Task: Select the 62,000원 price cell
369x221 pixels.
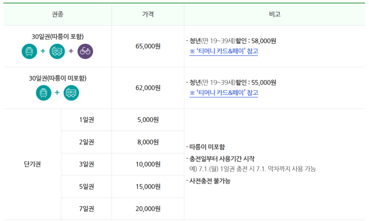Action: pos(148,88)
